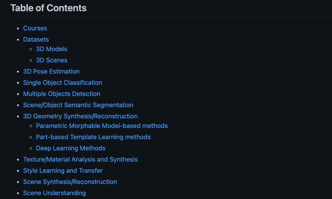The image size is (332, 199).
Task: Go to Style Learning and Transfer
Action: click(x=63, y=171)
